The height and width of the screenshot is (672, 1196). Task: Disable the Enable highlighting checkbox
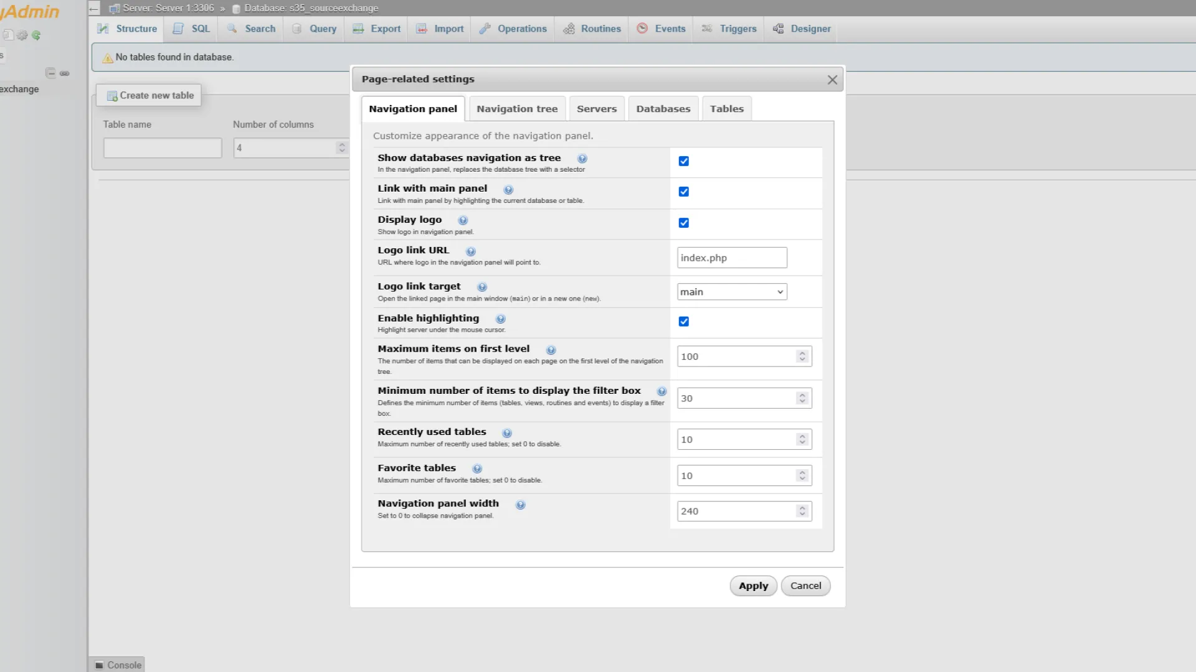[683, 322]
